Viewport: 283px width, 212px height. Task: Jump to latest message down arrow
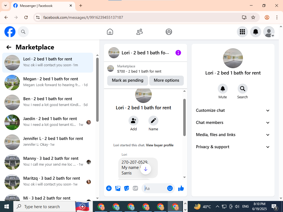click(x=145, y=169)
